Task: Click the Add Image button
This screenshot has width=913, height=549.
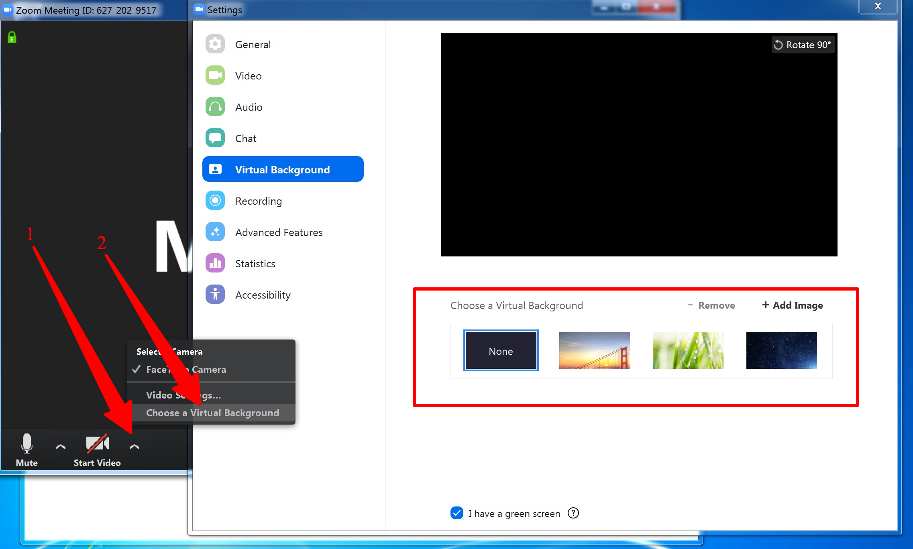Action: [x=792, y=305]
